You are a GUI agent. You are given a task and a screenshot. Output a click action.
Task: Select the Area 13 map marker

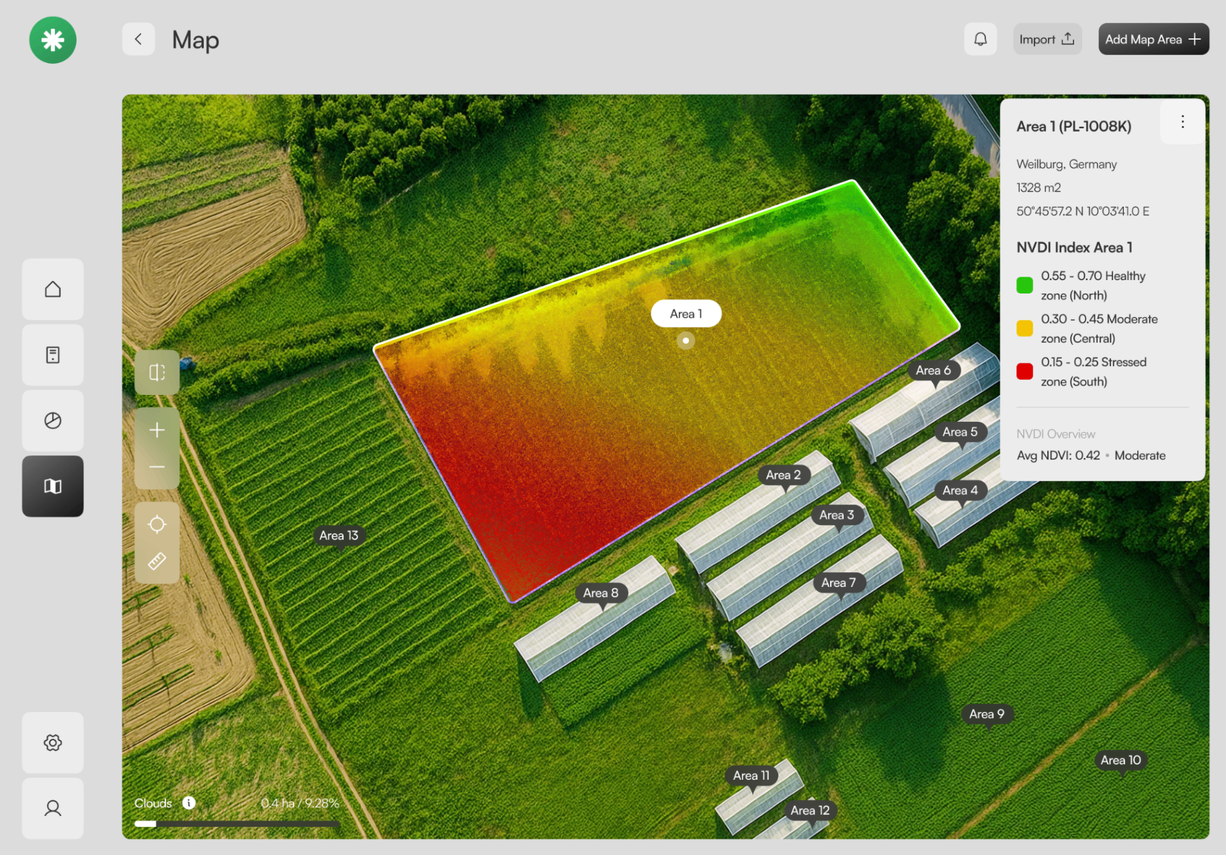click(339, 536)
